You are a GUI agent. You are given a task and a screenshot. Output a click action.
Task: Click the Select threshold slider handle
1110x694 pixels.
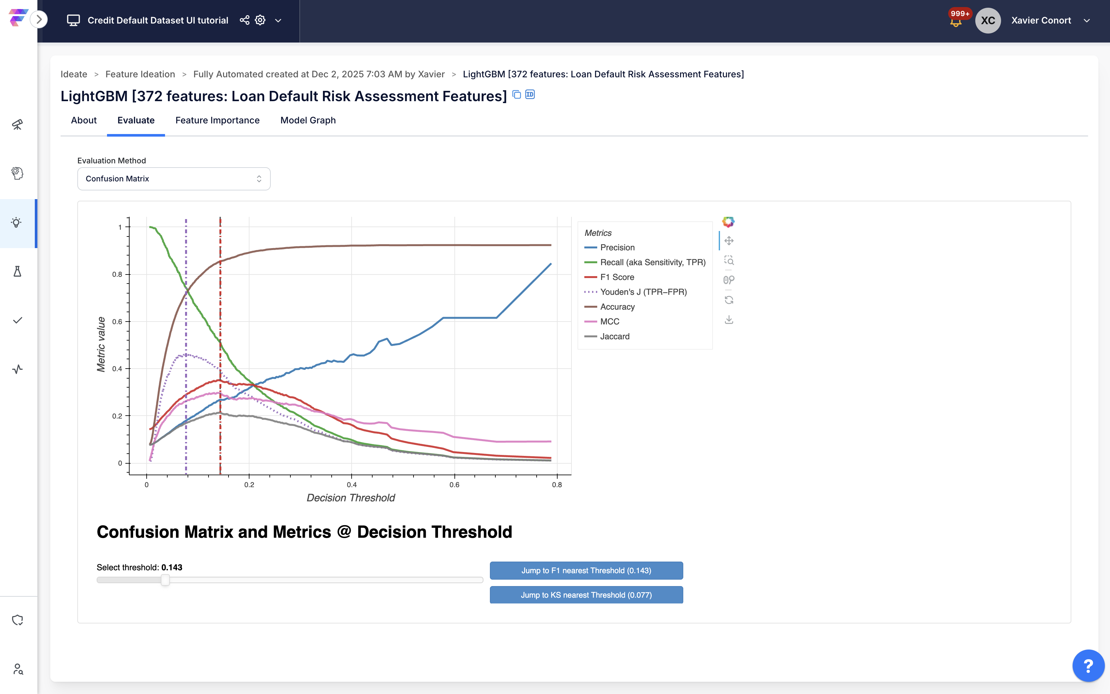point(165,580)
